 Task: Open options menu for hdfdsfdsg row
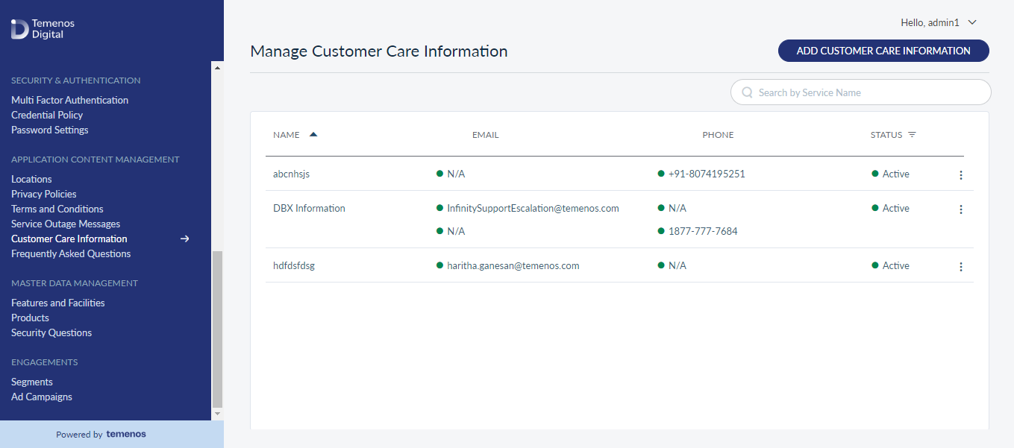coord(960,267)
